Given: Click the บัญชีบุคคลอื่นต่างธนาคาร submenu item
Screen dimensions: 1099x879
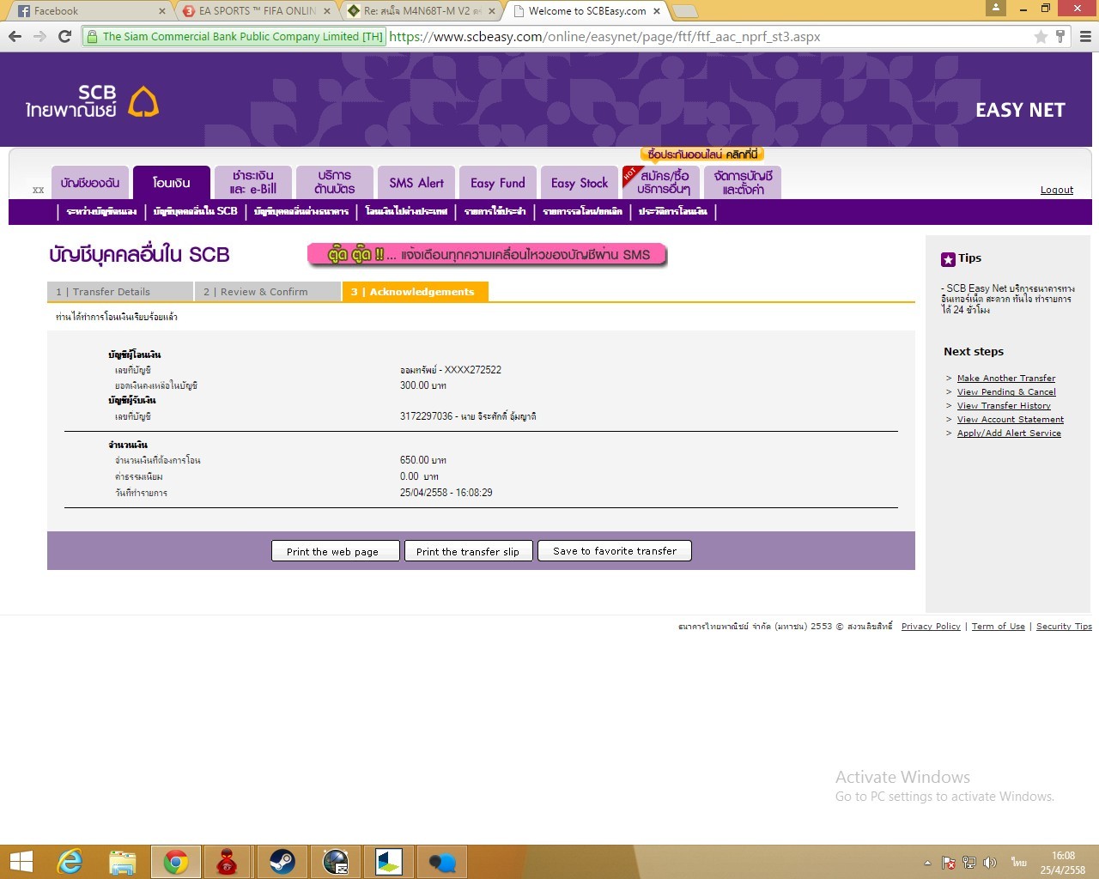Looking at the screenshot, I should point(301,211).
